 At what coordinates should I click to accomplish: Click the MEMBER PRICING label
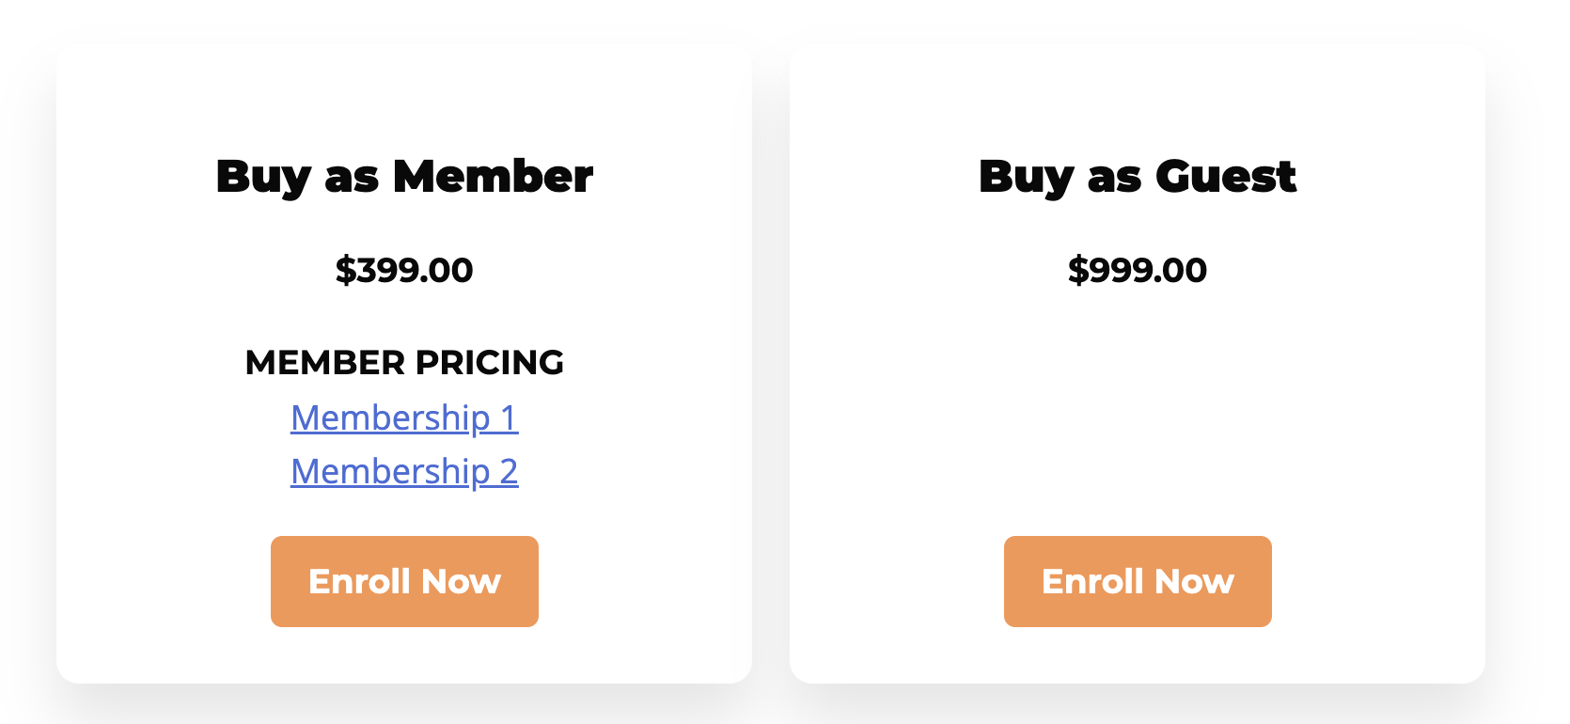(404, 362)
